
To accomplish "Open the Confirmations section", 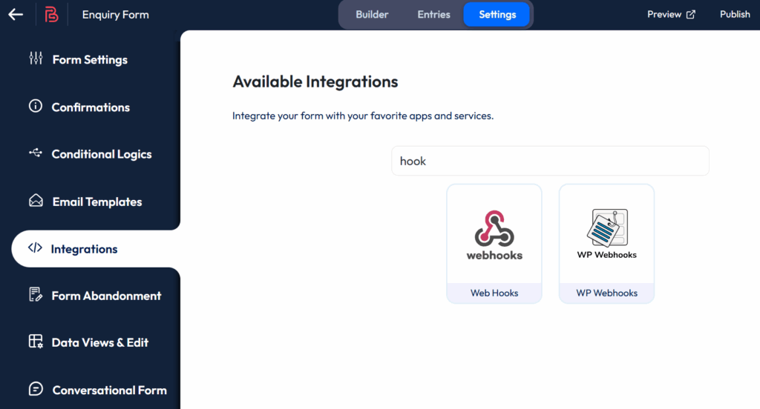I will pyautogui.click(x=91, y=107).
